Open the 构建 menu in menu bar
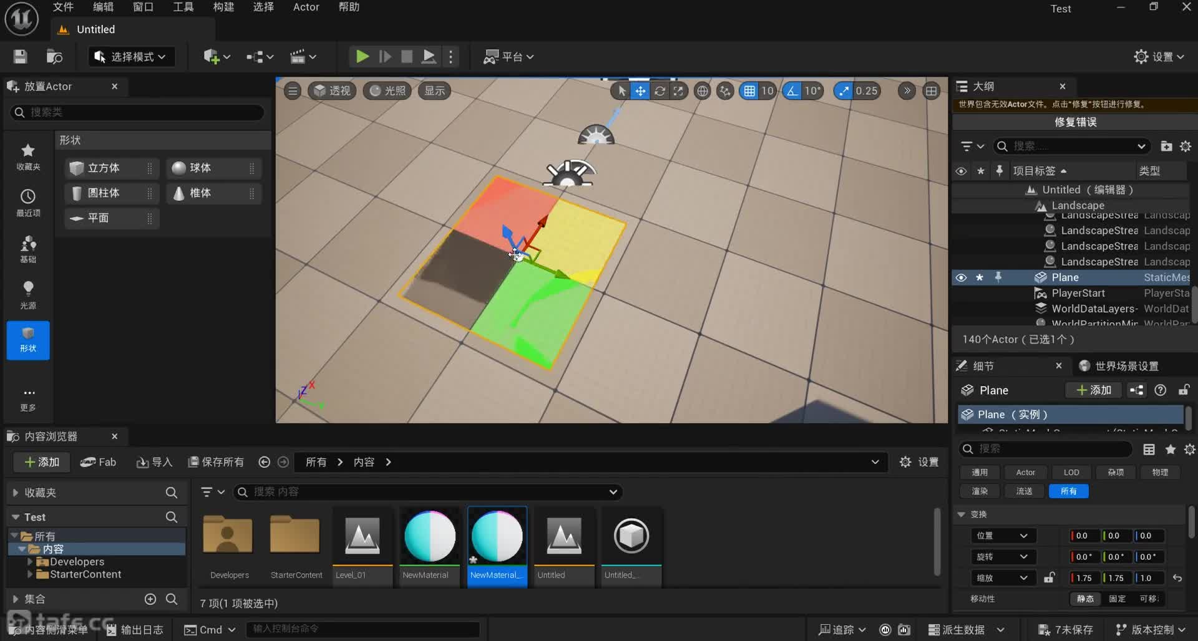The image size is (1198, 641). (x=223, y=7)
